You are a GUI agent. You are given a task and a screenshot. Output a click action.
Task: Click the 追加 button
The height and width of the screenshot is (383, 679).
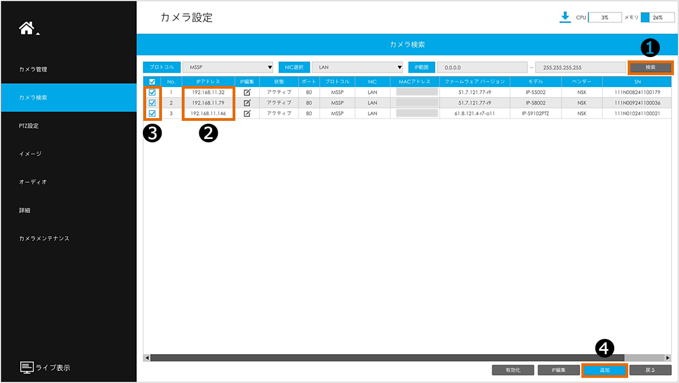[x=604, y=370]
